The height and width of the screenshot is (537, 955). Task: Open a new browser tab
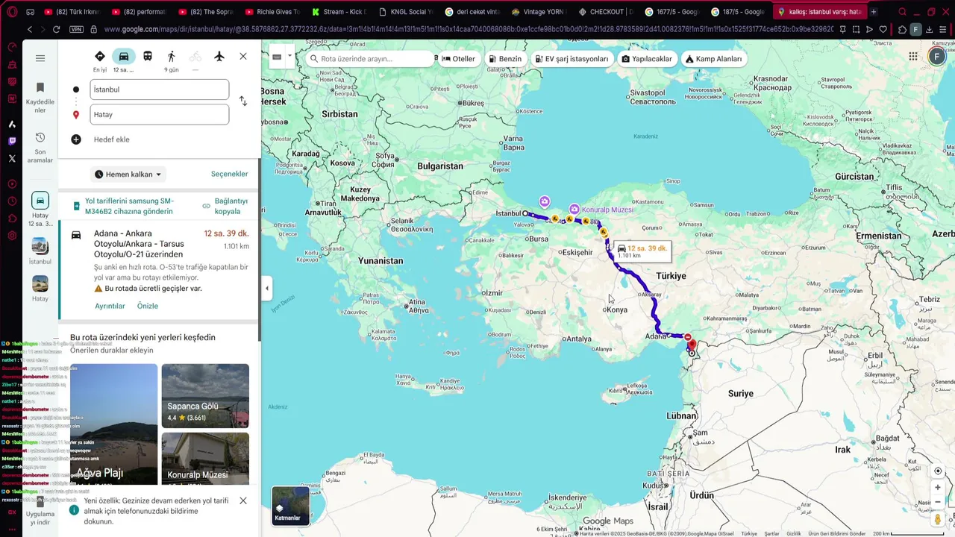[874, 12]
